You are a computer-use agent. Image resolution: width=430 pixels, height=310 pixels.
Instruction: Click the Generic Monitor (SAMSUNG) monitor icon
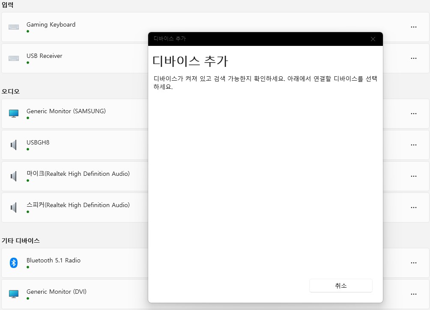click(x=13, y=113)
